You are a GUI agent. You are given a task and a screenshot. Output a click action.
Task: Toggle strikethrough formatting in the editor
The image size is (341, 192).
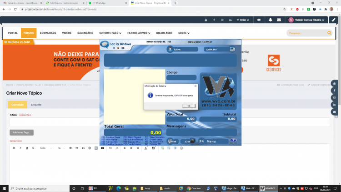pos(33,148)
